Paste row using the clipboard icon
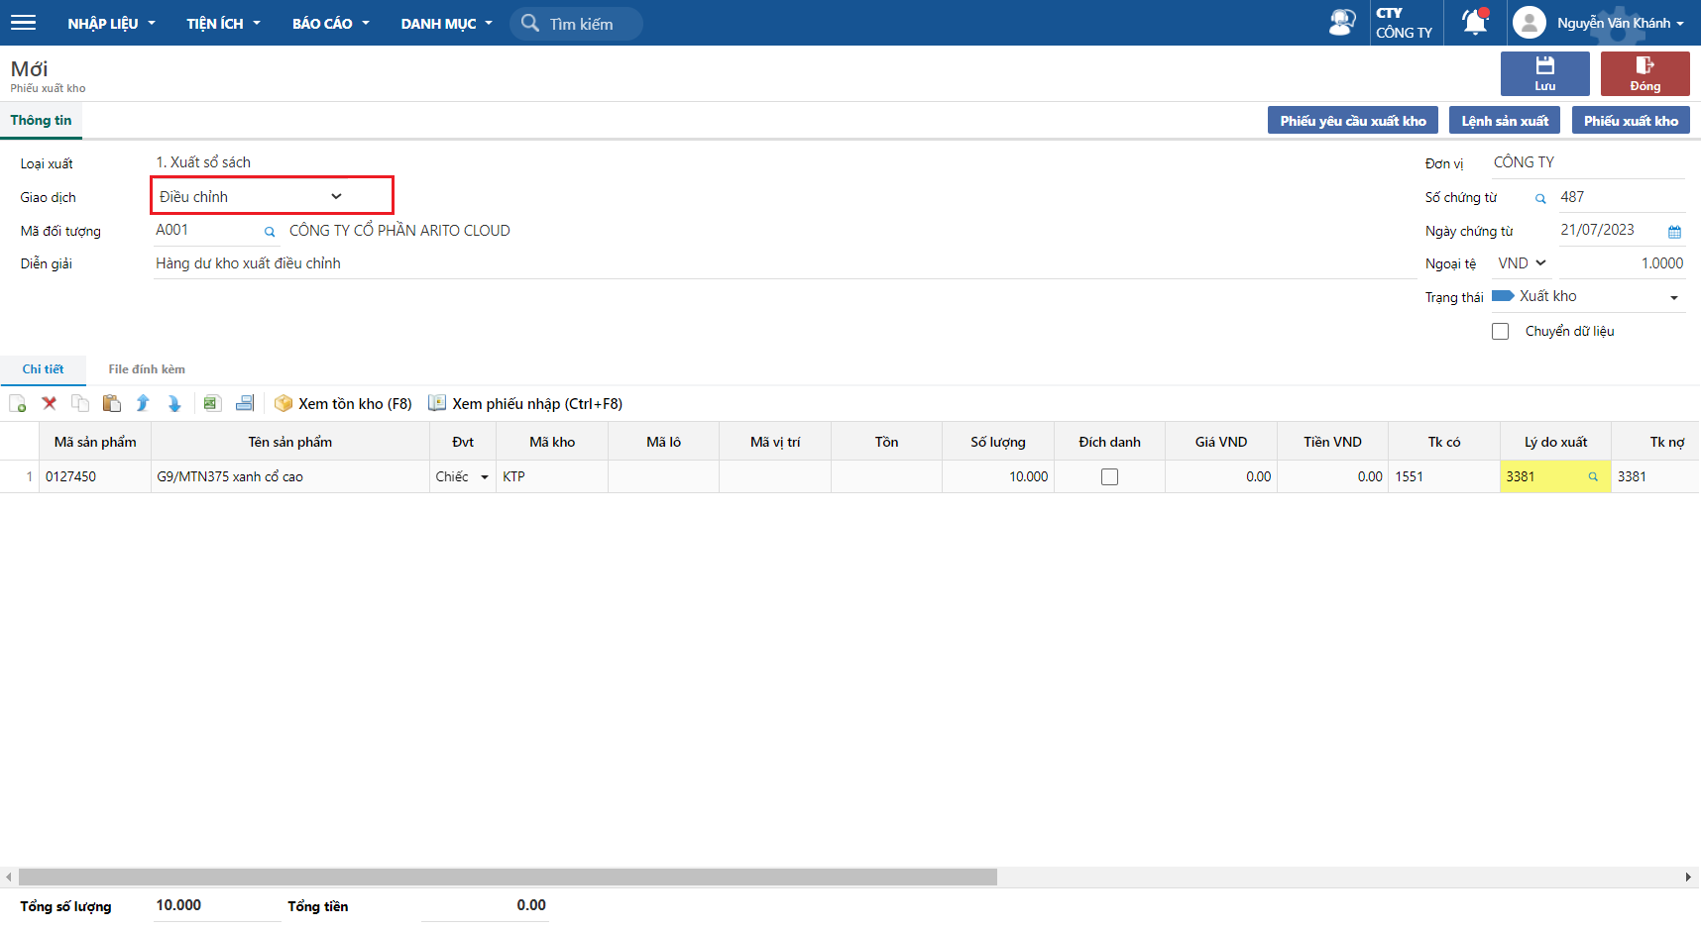1701x931 pixels. (112, 403)
